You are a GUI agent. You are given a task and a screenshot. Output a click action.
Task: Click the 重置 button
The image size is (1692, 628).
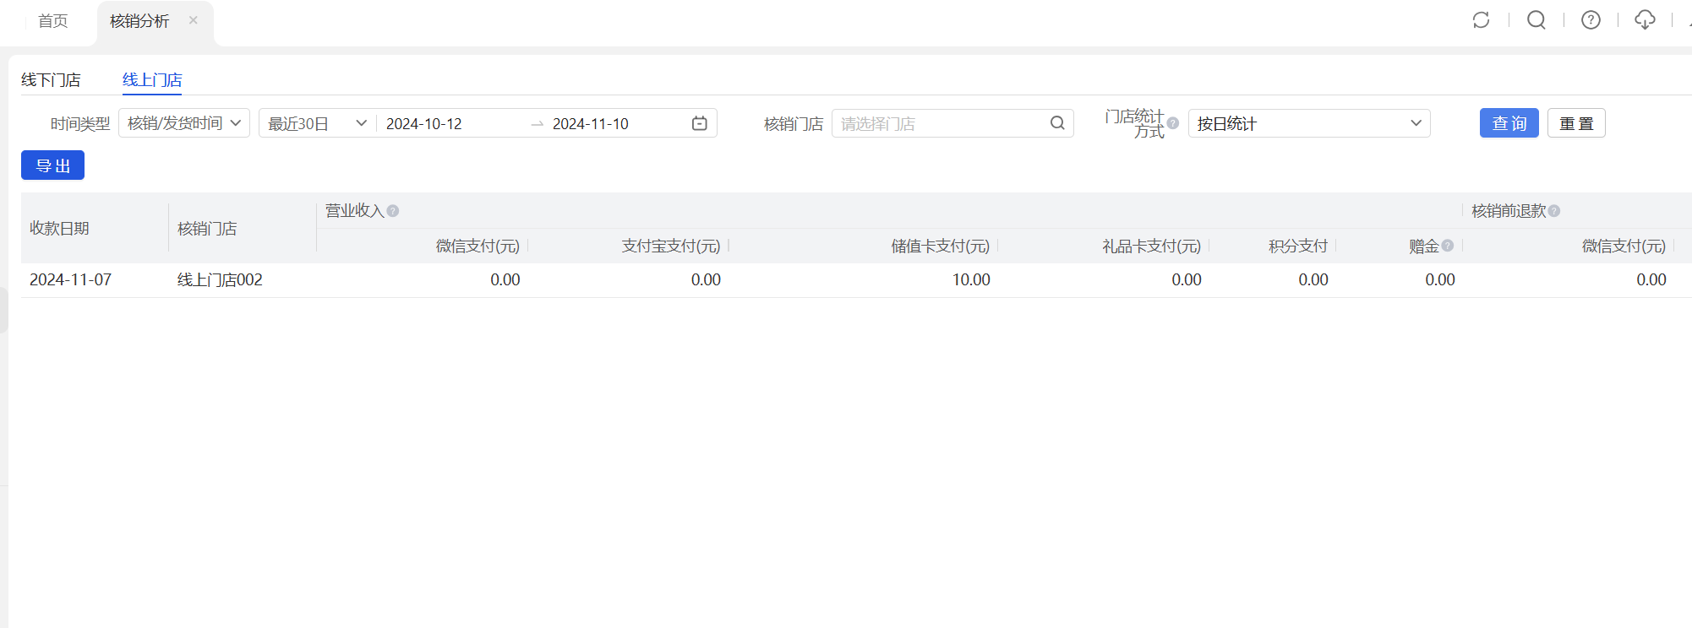tap(1576, 123)
